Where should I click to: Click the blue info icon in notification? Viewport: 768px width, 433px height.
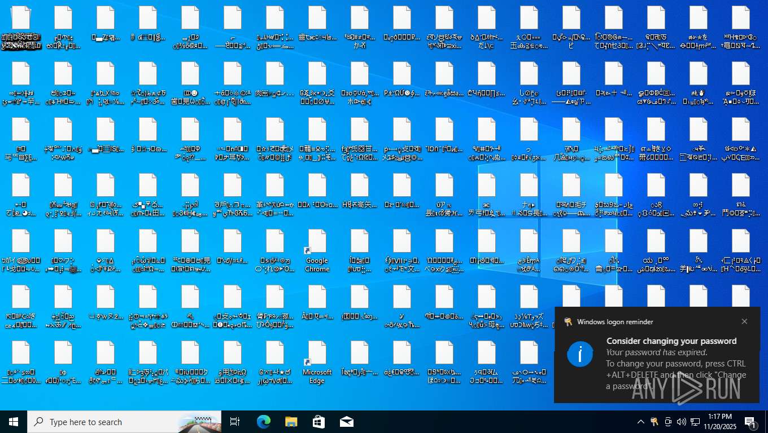click(580, 354)
